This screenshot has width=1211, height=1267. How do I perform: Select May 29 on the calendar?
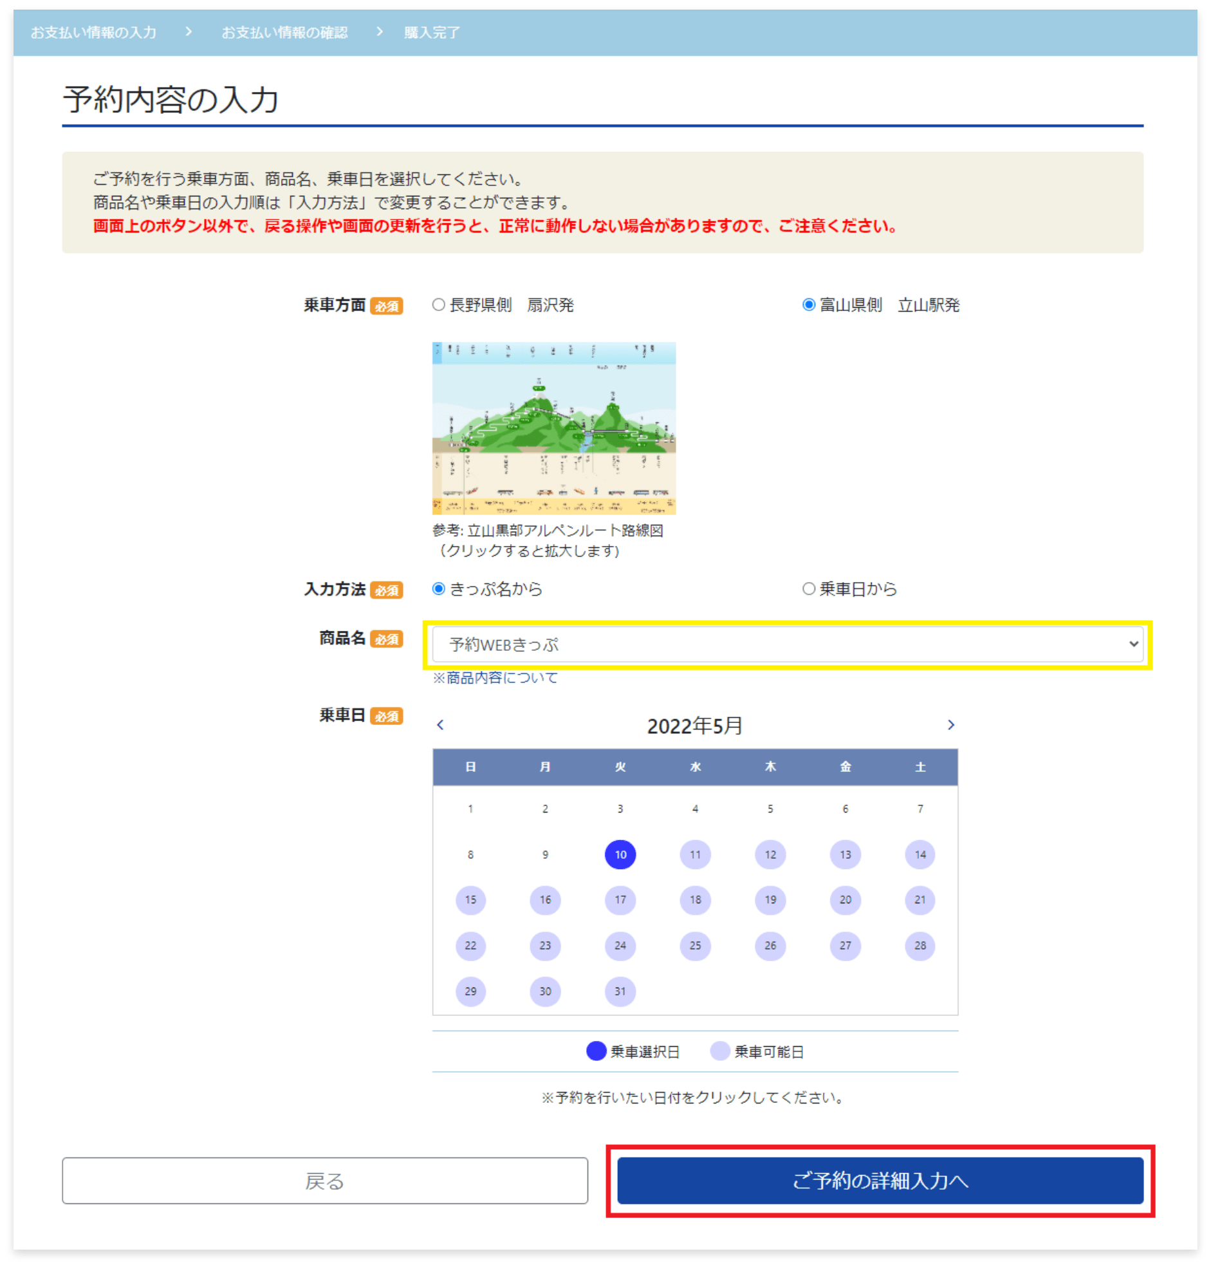(x=470, y=991)
